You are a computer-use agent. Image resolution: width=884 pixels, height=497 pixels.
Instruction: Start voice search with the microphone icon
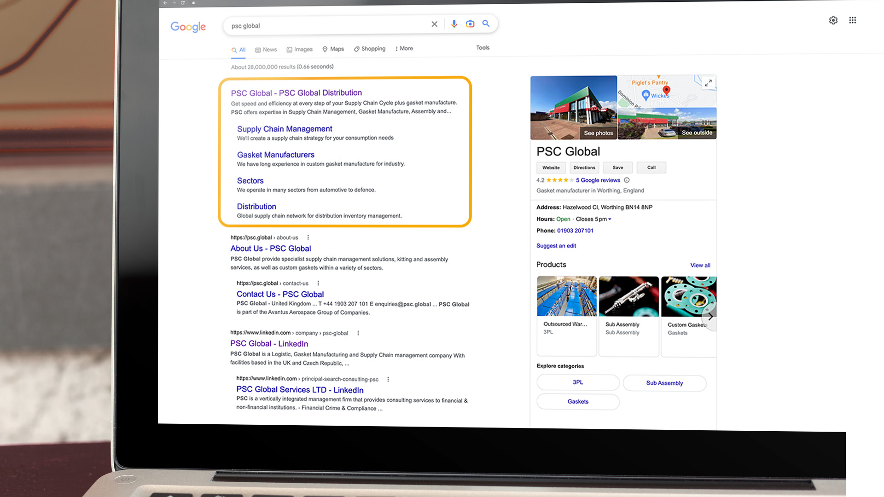[x=454, y=24]
